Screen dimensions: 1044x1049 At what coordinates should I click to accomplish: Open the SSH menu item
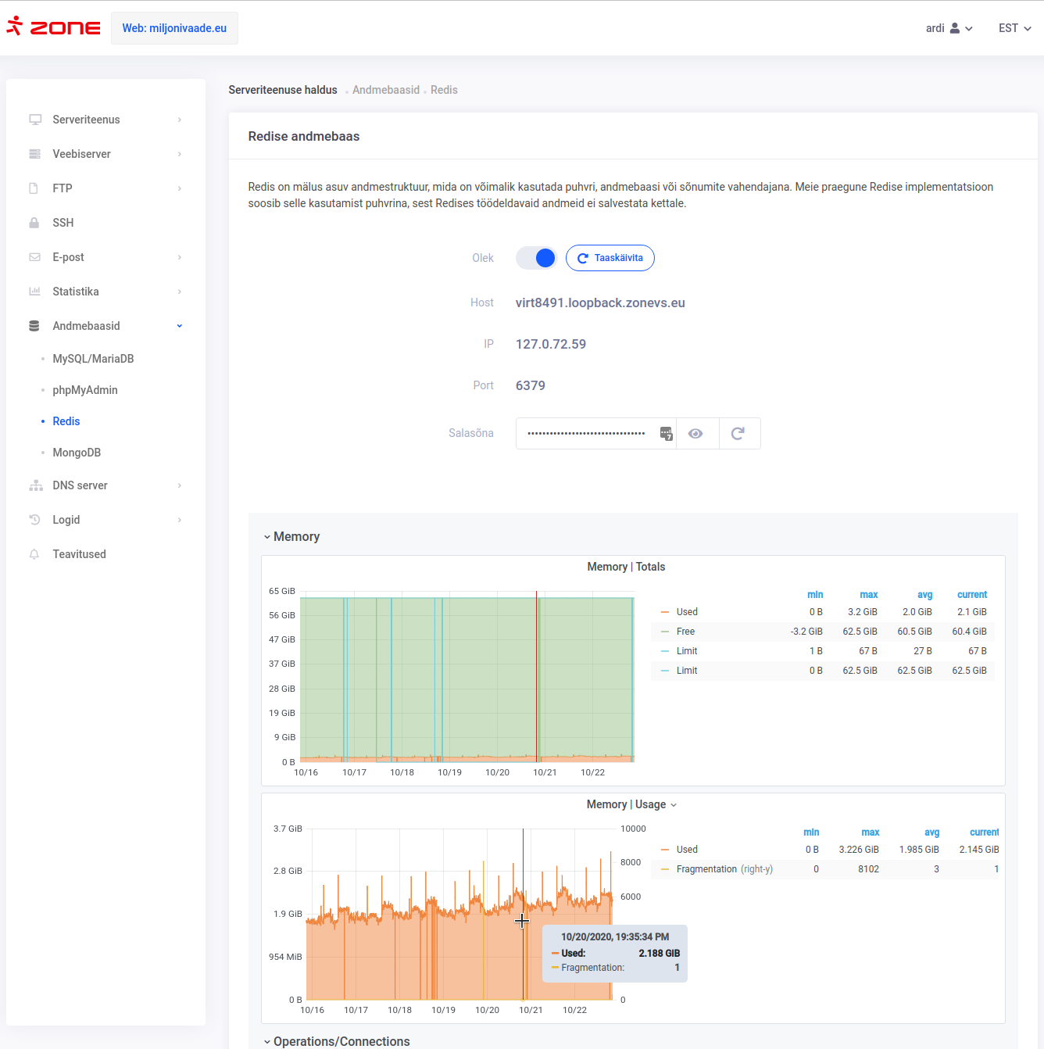coord(63,223)
